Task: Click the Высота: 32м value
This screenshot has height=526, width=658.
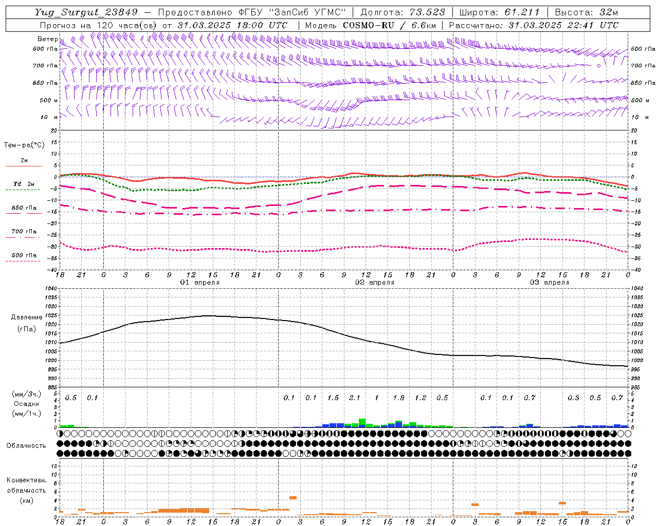Action: 587,12
